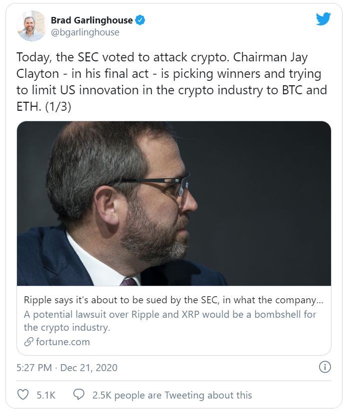The height and width of the screenshot is (412, 349).
Task: Open the article preview photo of the bearded man
Action: coord(174,204)
